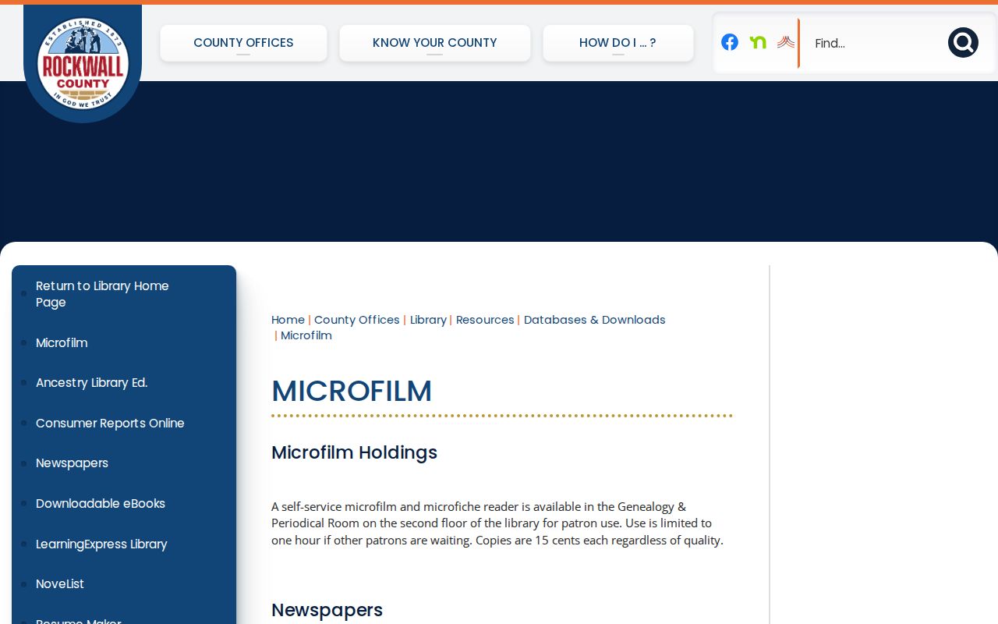Open LearningExpress Library sidebar link

[101, 544]
